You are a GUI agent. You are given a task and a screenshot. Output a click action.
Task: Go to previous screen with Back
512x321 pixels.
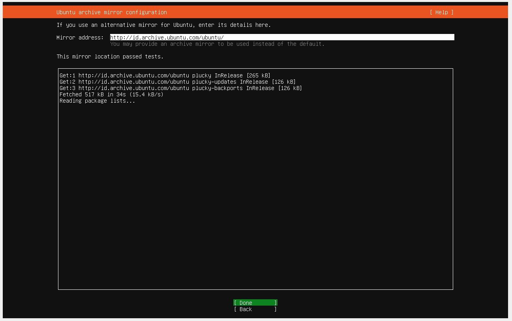point(255,309)
